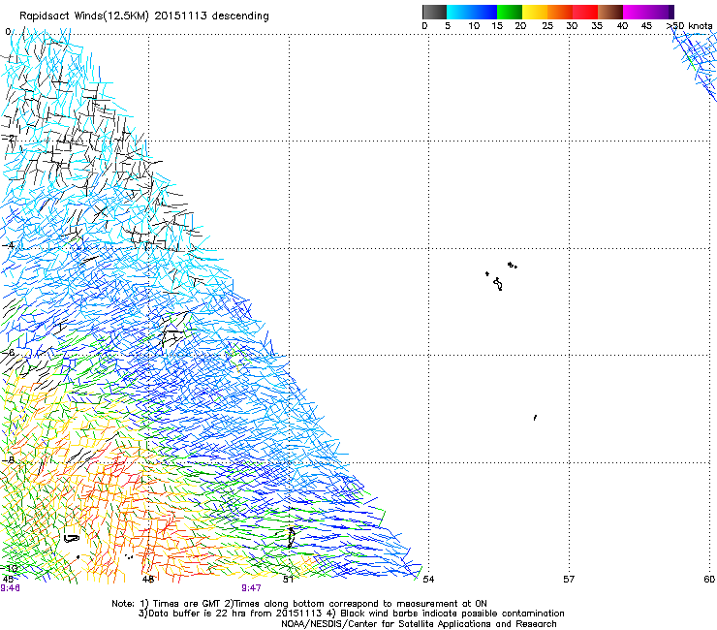Click the gray 0-5 knots legend segment

pos(434,12)
